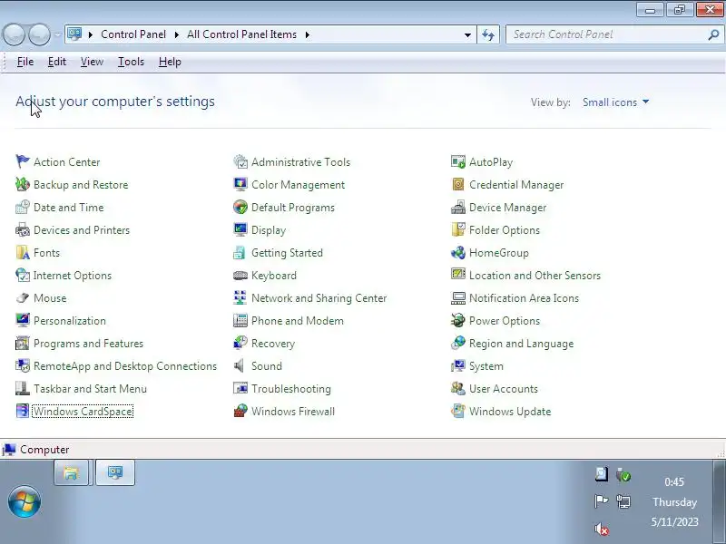The image size is (726, 544).
Task: Click the Default Programs icon
Action: tap(240, 208)
